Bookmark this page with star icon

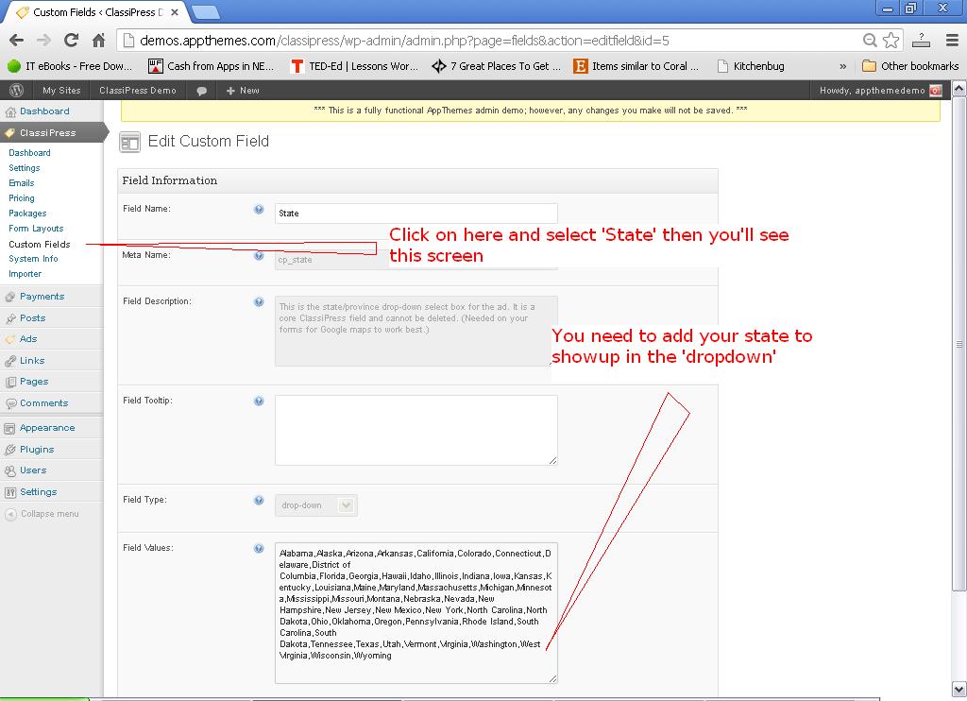(891, 41)
